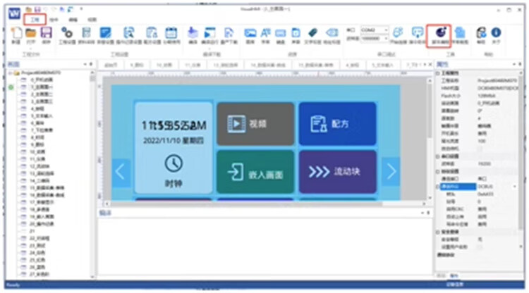Click the 视频 tile on canvas
The image size is (529, 293).
tap(255, 124)
